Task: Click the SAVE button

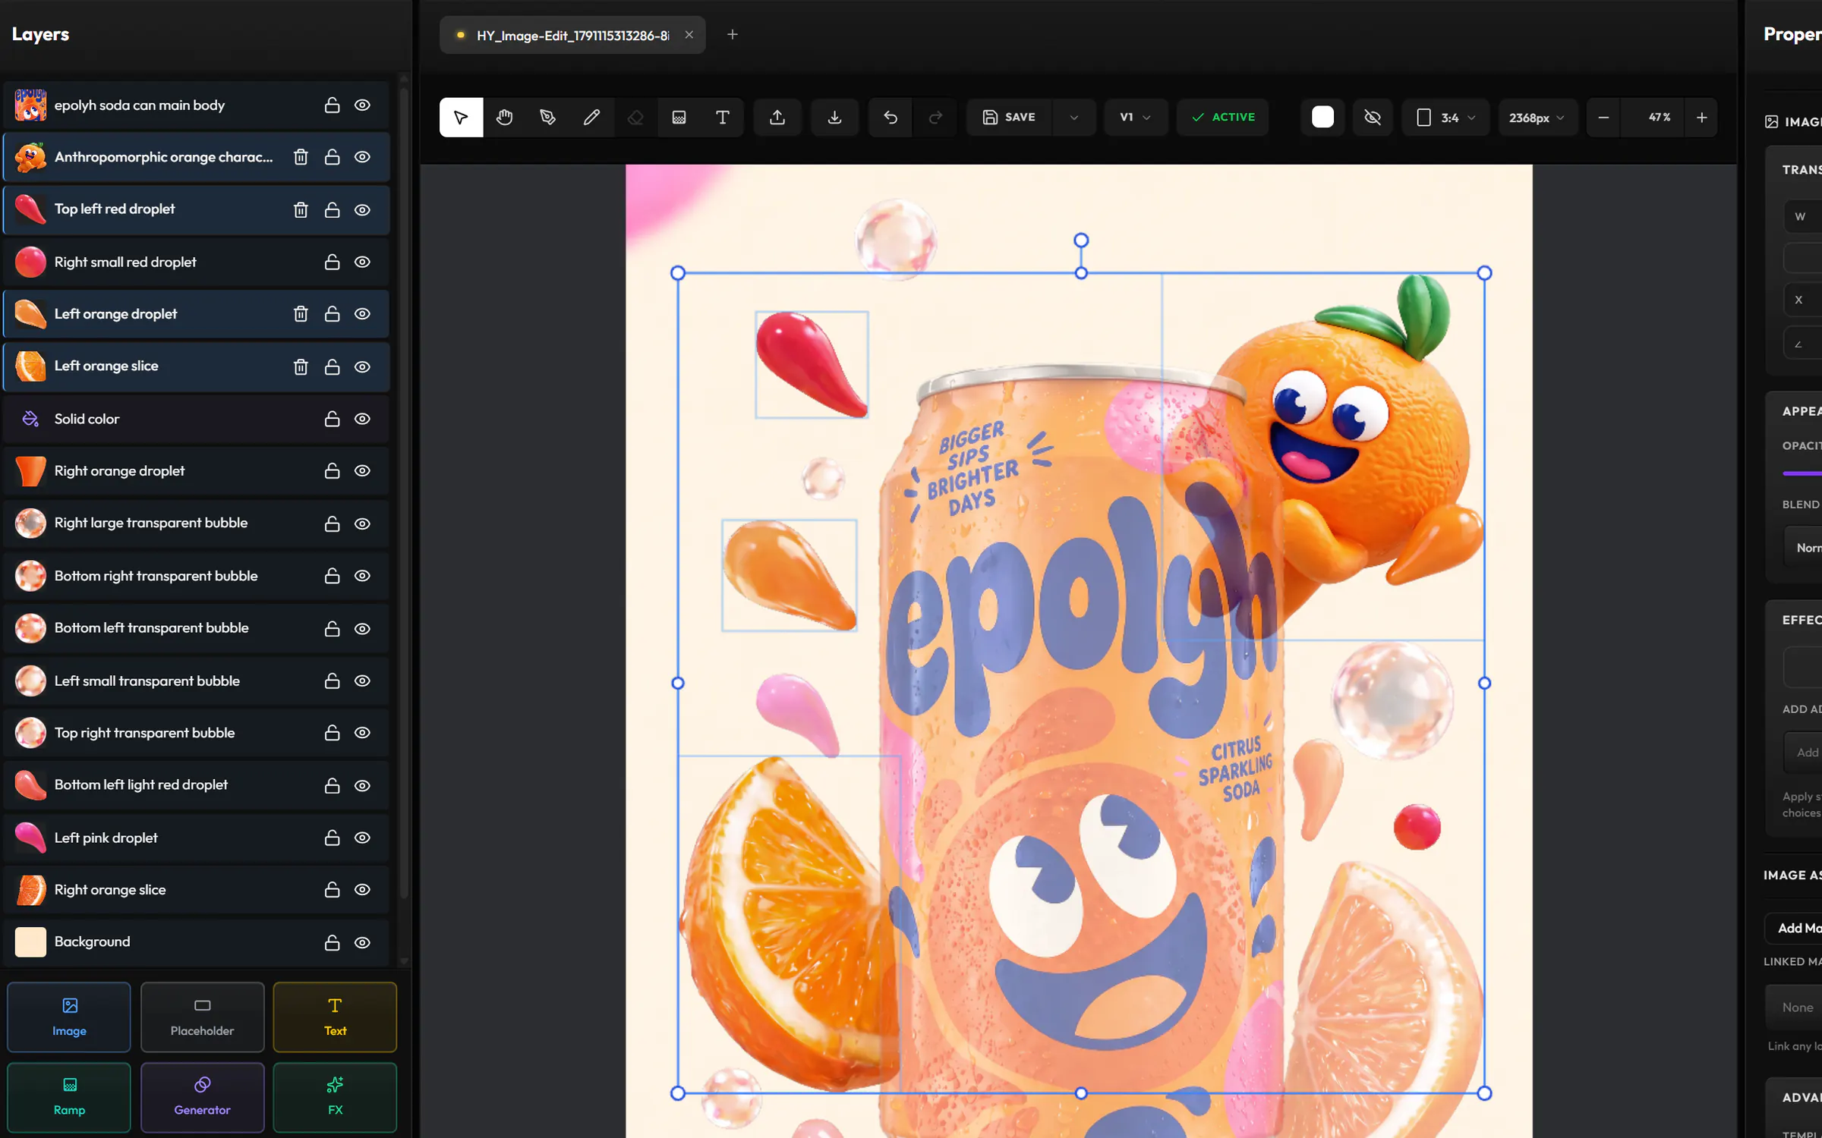Action: pos(1010,118)
